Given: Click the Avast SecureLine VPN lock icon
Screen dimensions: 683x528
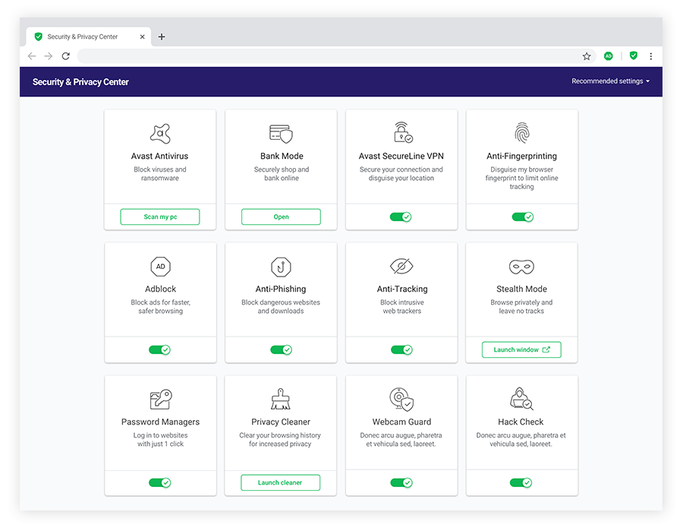Looking at the screenshot, I should (403, 132).
